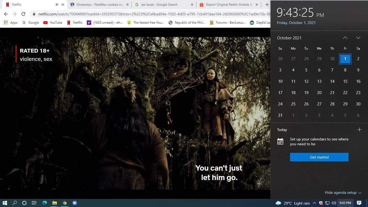Image resolution: width=368 pixels, height=207 pixels.
Task: Open The fastest free You... bookmark
Action: [x=146, y=23]
